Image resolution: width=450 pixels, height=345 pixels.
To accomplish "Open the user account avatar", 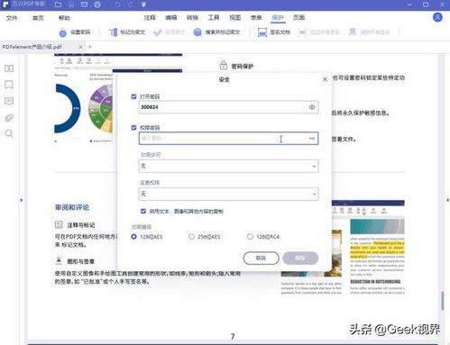I will tap(437, 17).
